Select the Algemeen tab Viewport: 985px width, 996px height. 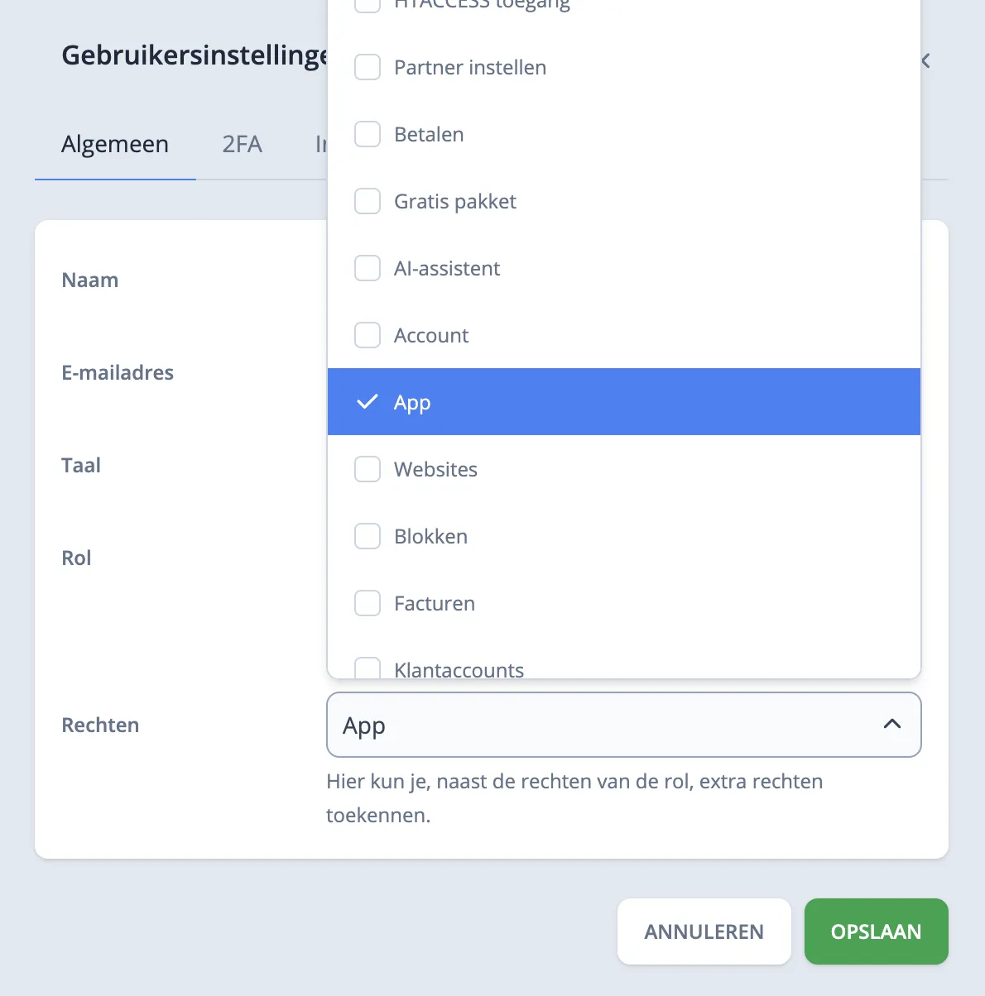[114, 144]
